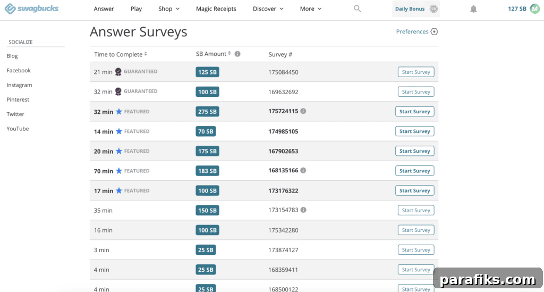Start survey 169632692
Viewport: 544px width, 292px height.
point(416,91)
